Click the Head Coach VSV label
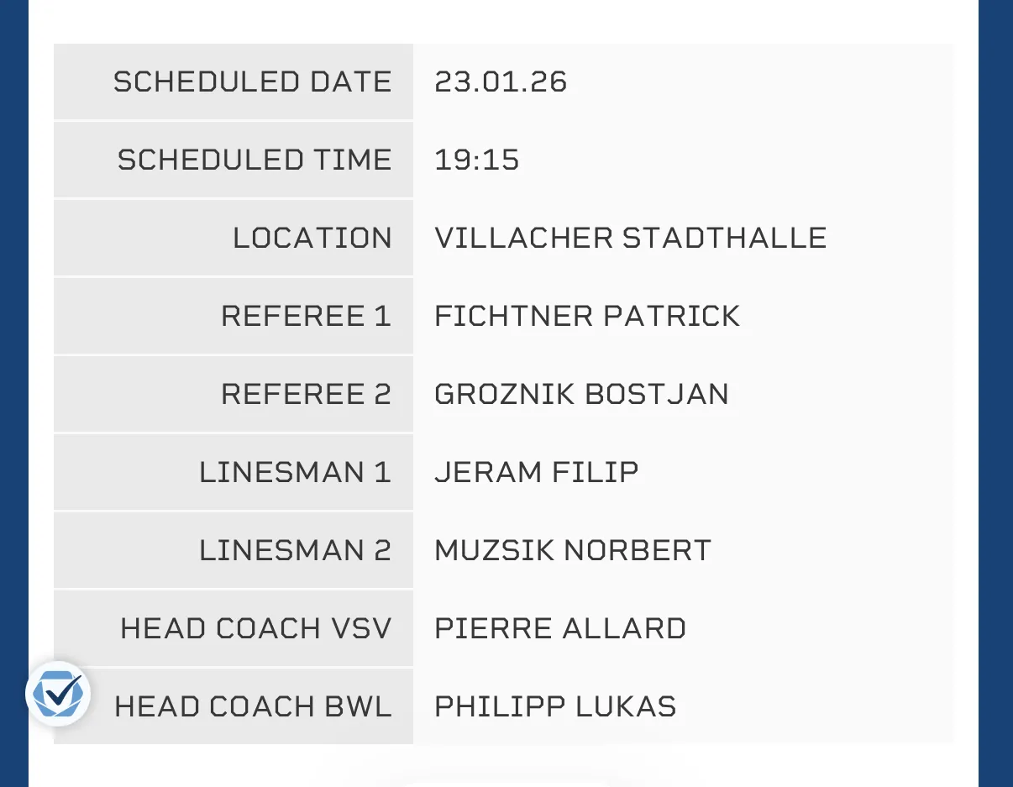The height and width of the screenshot is (787, 1013). [x=256, y=629]
